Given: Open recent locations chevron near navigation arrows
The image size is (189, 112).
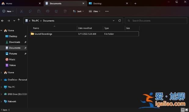Looking at the screenshot, I should tap(14, 21).
